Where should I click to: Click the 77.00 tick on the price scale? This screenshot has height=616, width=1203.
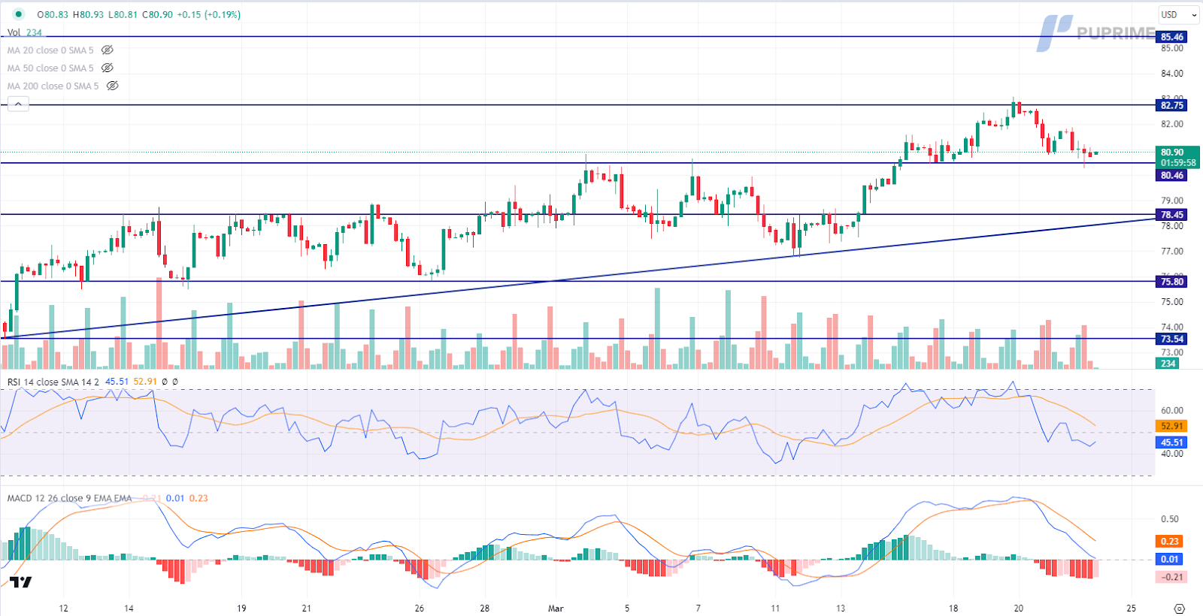pos(1171,252)
